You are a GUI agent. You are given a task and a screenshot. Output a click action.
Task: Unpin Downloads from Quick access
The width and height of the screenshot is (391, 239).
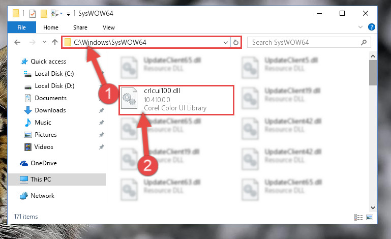pyautogui.click(x=102, y=110)
